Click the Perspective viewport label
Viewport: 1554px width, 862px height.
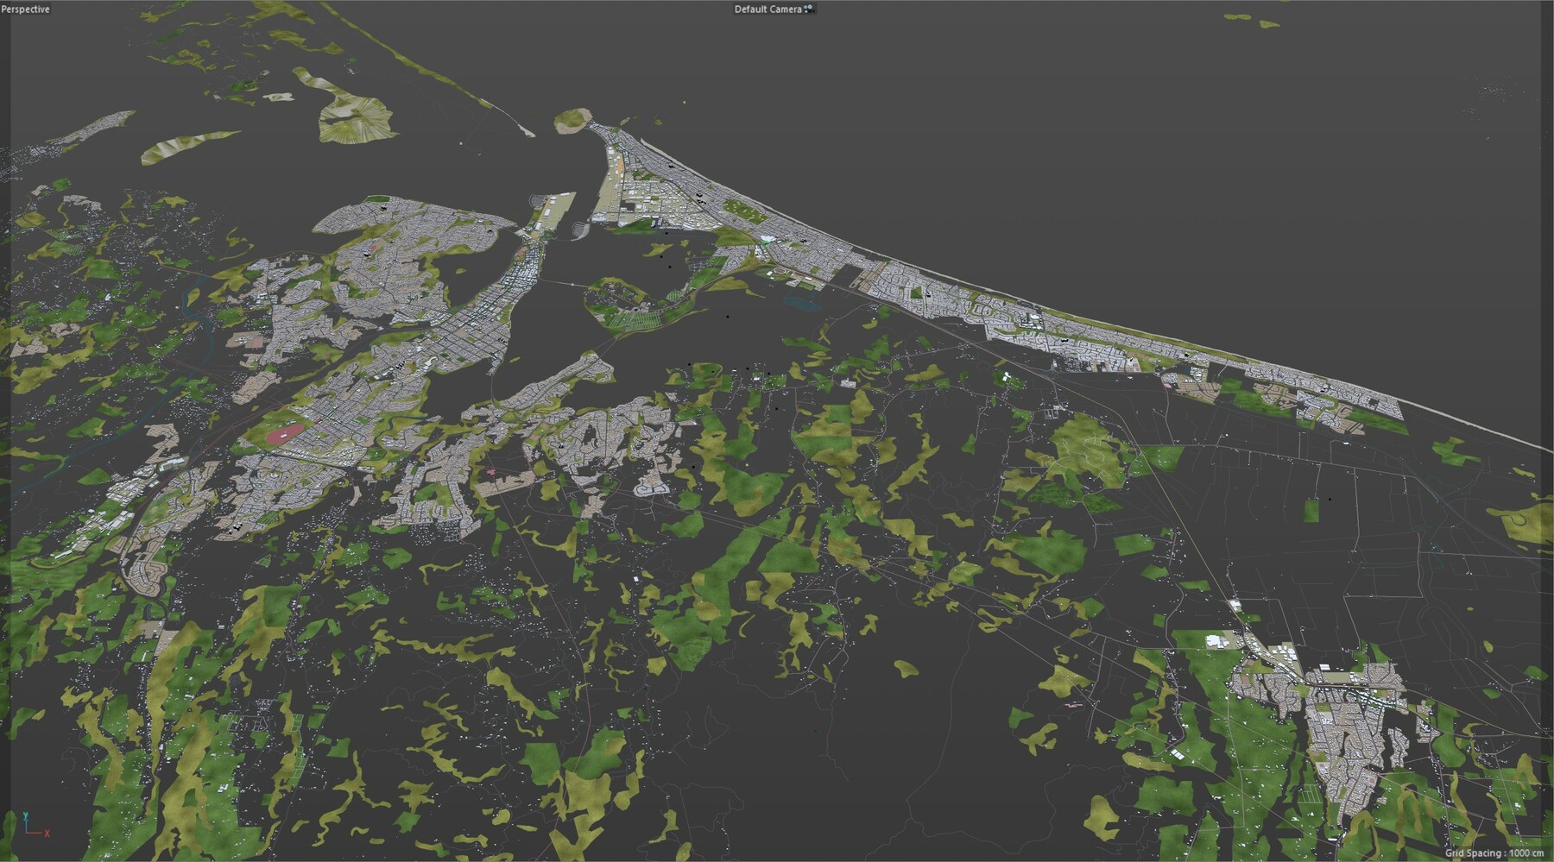click(x=26, y=9)
